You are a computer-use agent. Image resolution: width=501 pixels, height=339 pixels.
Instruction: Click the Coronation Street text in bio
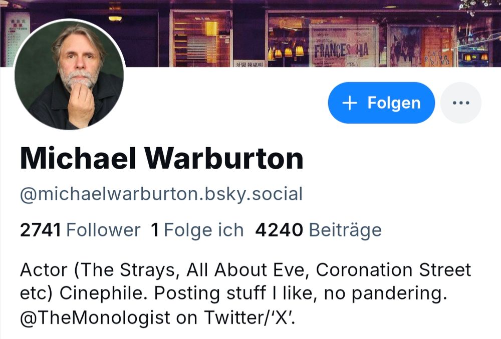point(393,270)
